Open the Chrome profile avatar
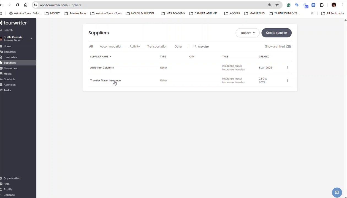Viewport: 347px width, 198px height. pyautogui.click(x=334, y=5)
